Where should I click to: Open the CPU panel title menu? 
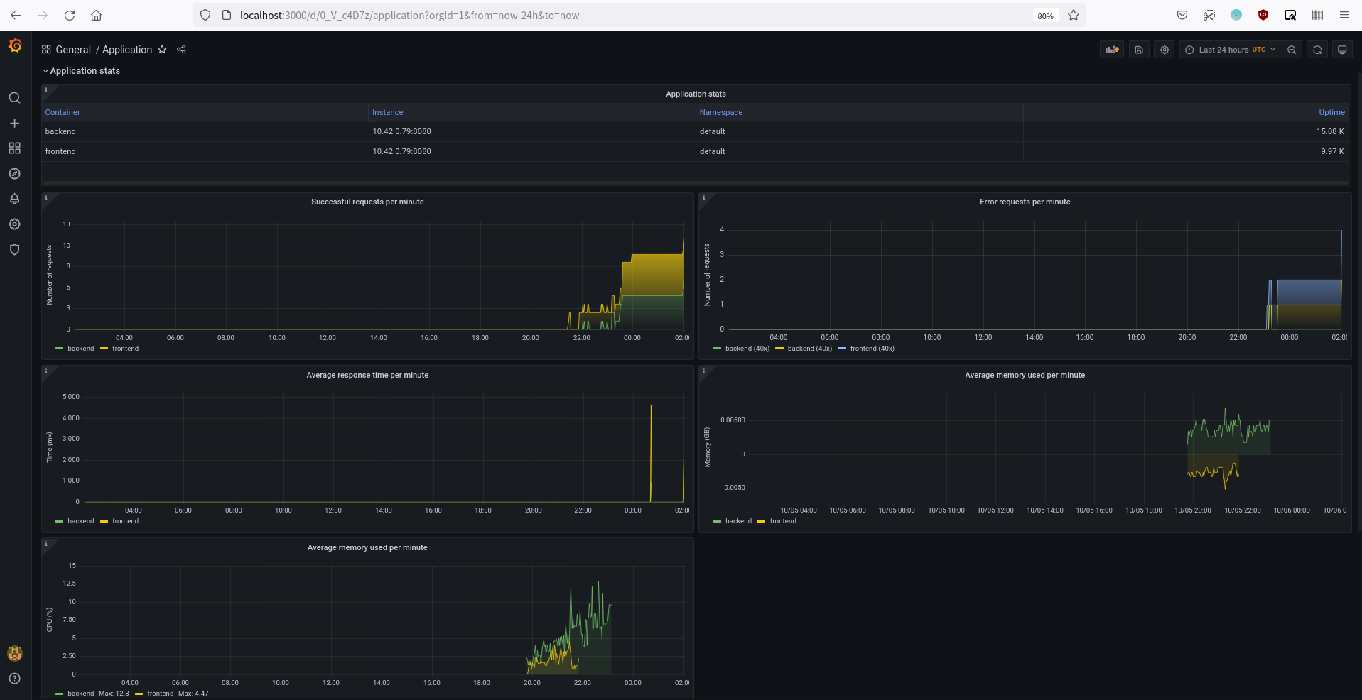(367, 548)
